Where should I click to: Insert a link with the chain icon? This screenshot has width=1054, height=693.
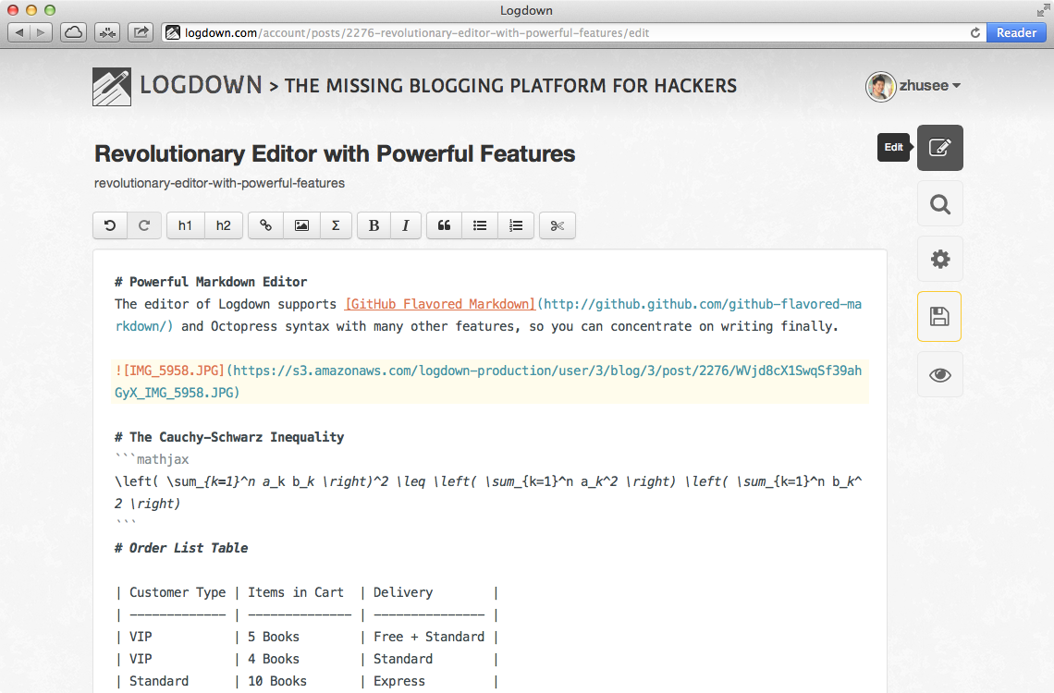pos(266,225)
